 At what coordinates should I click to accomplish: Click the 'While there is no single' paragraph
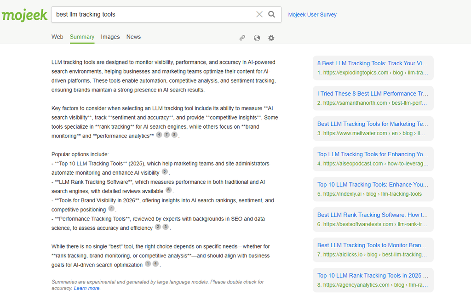pos(161,256)
